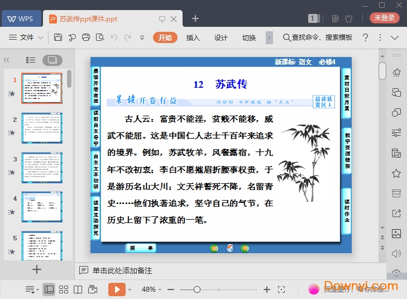
Task: Open the shapes icon in side panel
Action: pos(396,112)
